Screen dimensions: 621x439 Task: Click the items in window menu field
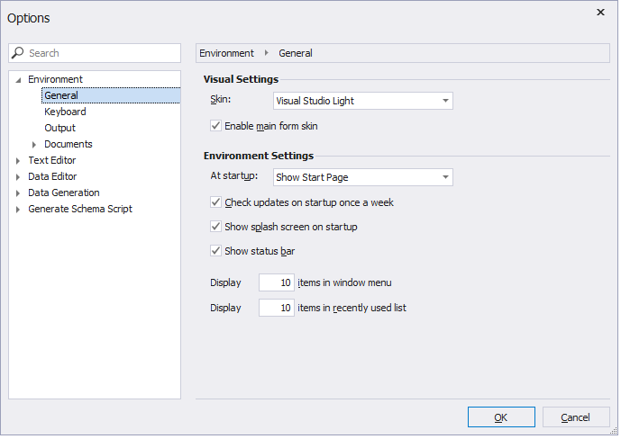pyautogui.click(x=276, y=282)
